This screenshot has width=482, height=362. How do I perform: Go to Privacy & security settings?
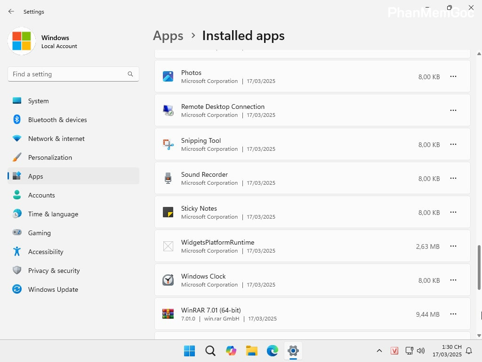click(x=54, y=271)
